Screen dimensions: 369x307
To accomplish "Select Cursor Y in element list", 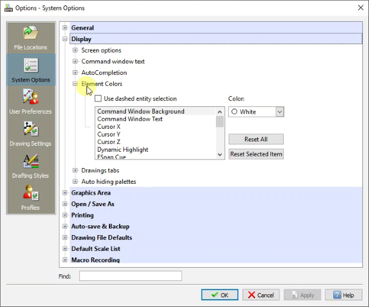I will pos(155,134).
